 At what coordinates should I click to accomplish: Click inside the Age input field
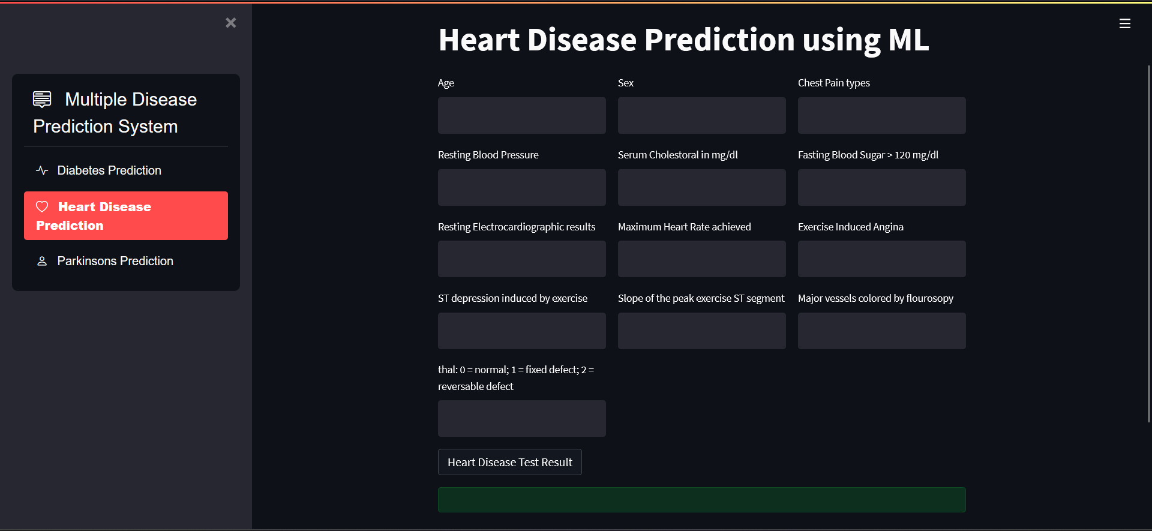tap(521, 115)
